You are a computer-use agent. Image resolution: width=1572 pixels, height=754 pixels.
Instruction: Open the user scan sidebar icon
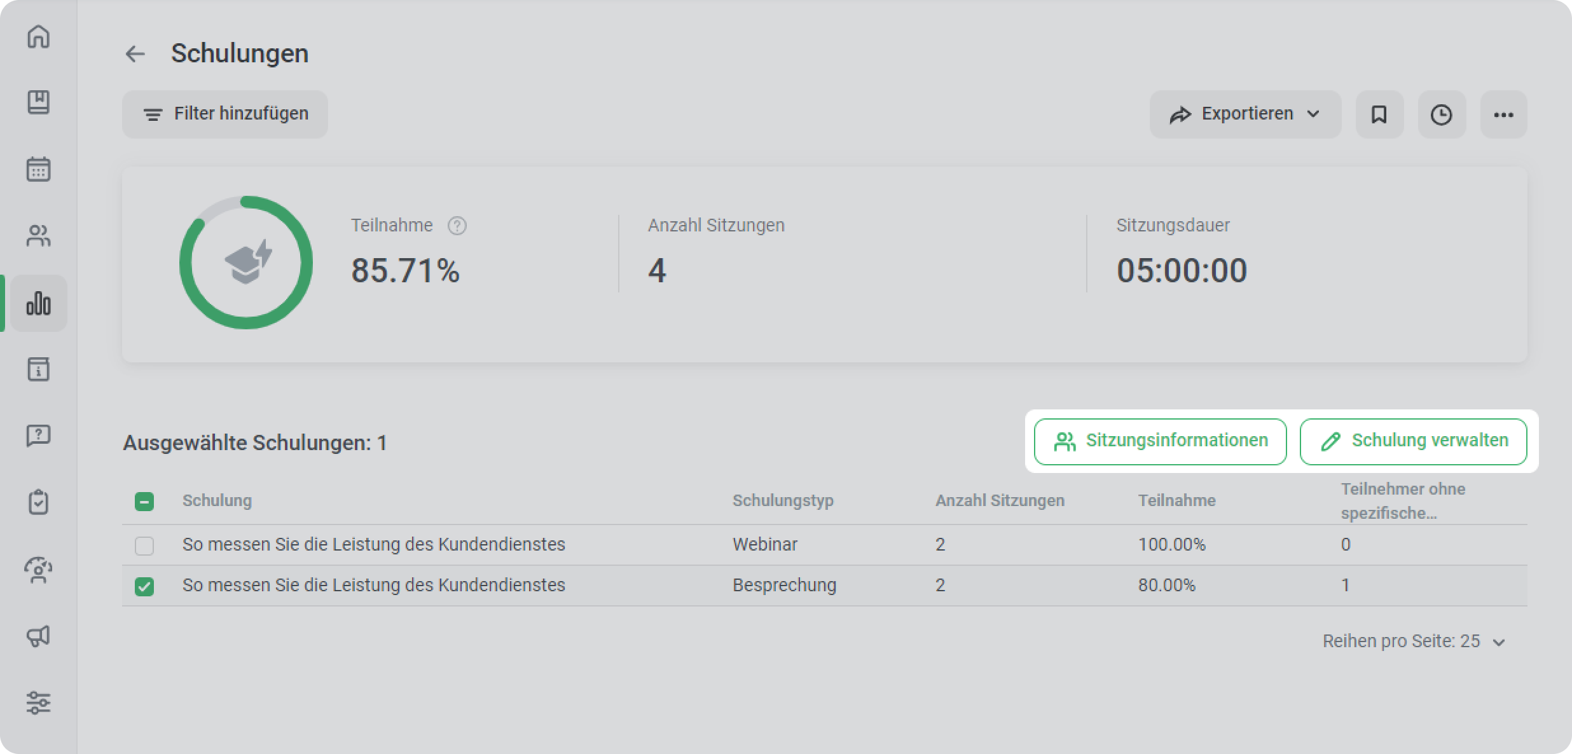(x=38, y=570)
